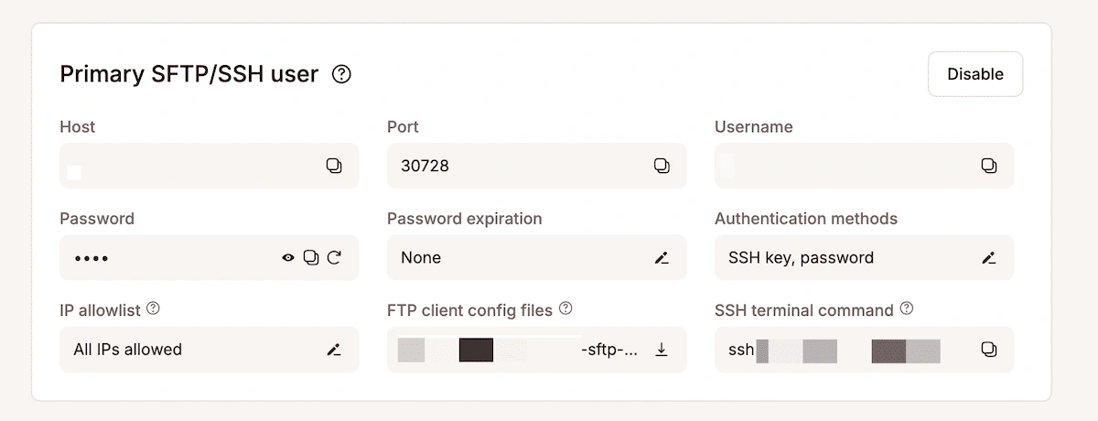
Task: Reveal the hidden password with eye icon
Action: pos(288,257)
